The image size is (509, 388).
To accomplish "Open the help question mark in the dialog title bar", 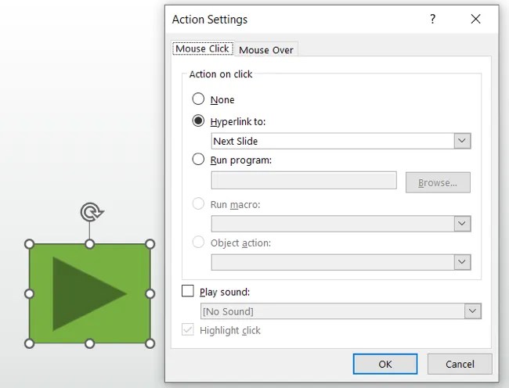I will [432, 19].
